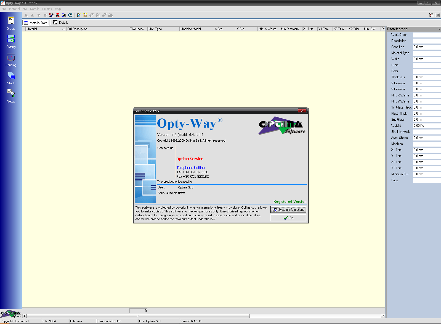Click the scrollbar right arrow
The height and width of the screenshot is (324, 441).
click(x=383, y=316)
